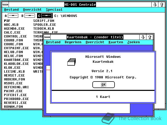Screen dimensions: 167x125
Task: Select file MEMSET.EXE
Action: click(14, 76)
